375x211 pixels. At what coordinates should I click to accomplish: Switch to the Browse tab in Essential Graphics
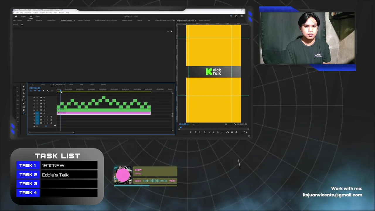click(16, 25)
